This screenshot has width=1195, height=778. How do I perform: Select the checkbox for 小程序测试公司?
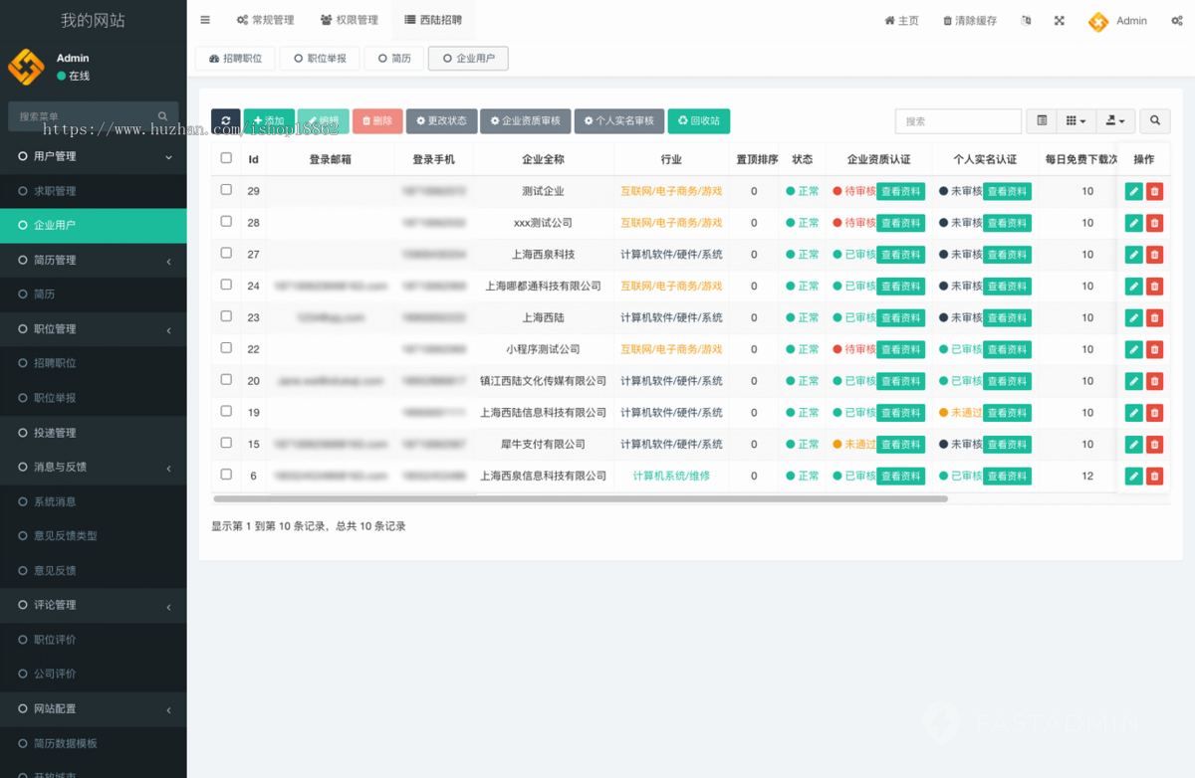coord(226,349)
